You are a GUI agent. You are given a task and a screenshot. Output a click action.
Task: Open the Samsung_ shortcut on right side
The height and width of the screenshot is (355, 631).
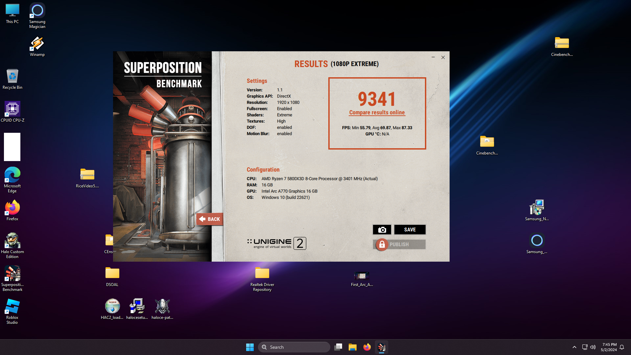point(537,244)
